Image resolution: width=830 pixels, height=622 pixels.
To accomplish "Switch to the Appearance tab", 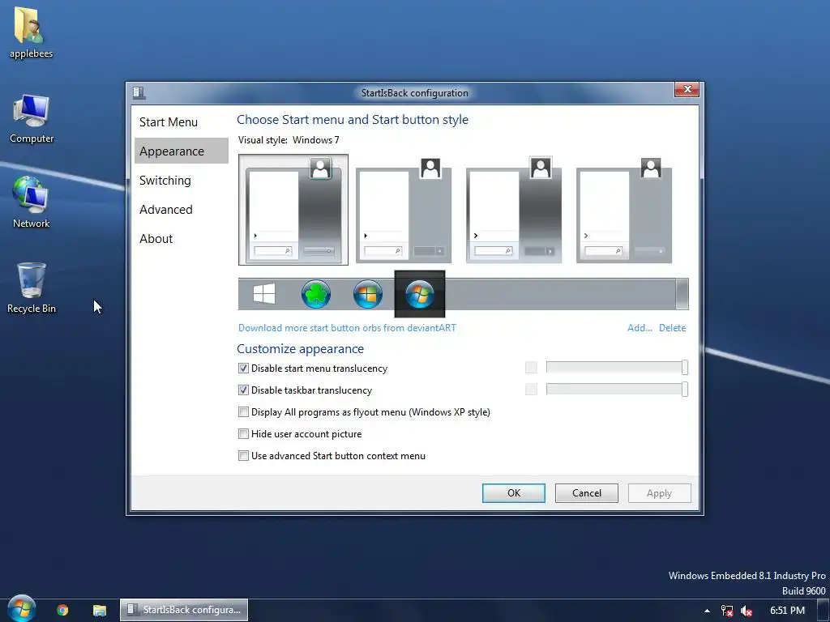I will pos(181,151).
